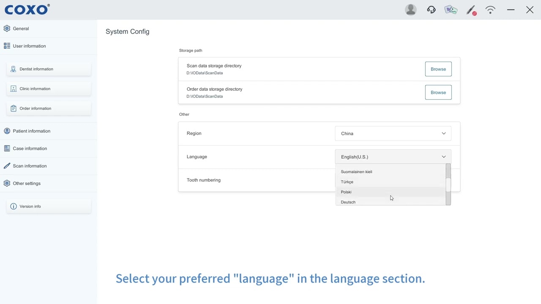Click the Patient information person icon

click(7, 131)
